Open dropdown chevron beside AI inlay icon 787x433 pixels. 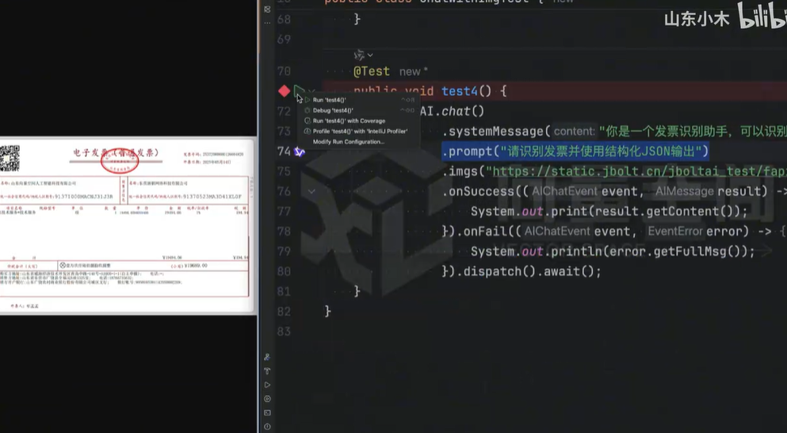pyautogui.click(x=370, y=55)
